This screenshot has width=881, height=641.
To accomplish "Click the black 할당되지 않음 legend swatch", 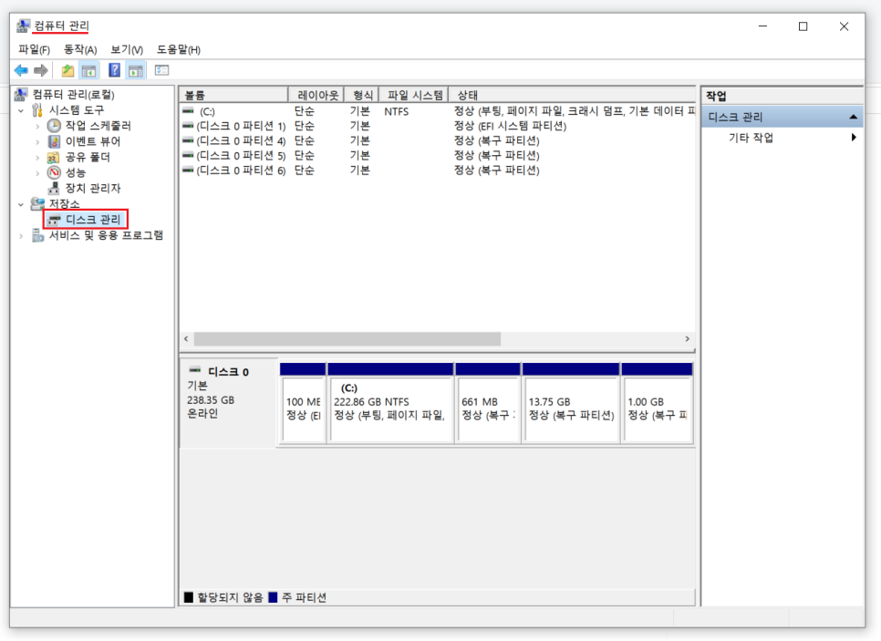I will click(189, 596).
